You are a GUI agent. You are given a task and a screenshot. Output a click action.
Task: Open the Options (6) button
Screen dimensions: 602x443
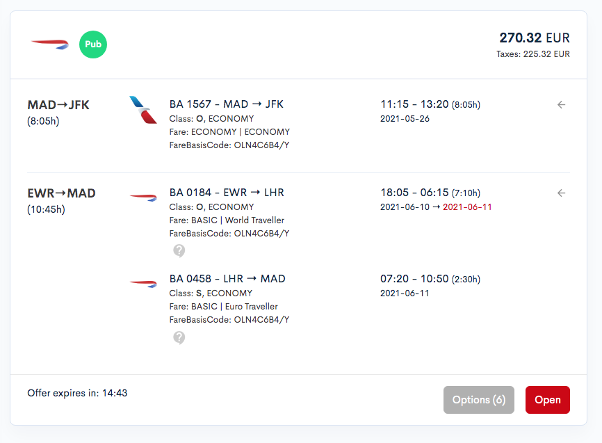pos(479,400)
